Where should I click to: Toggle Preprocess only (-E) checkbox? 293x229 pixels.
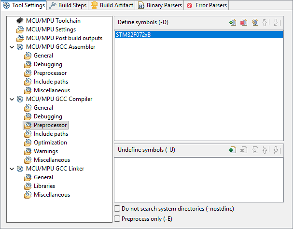point(117,219)
